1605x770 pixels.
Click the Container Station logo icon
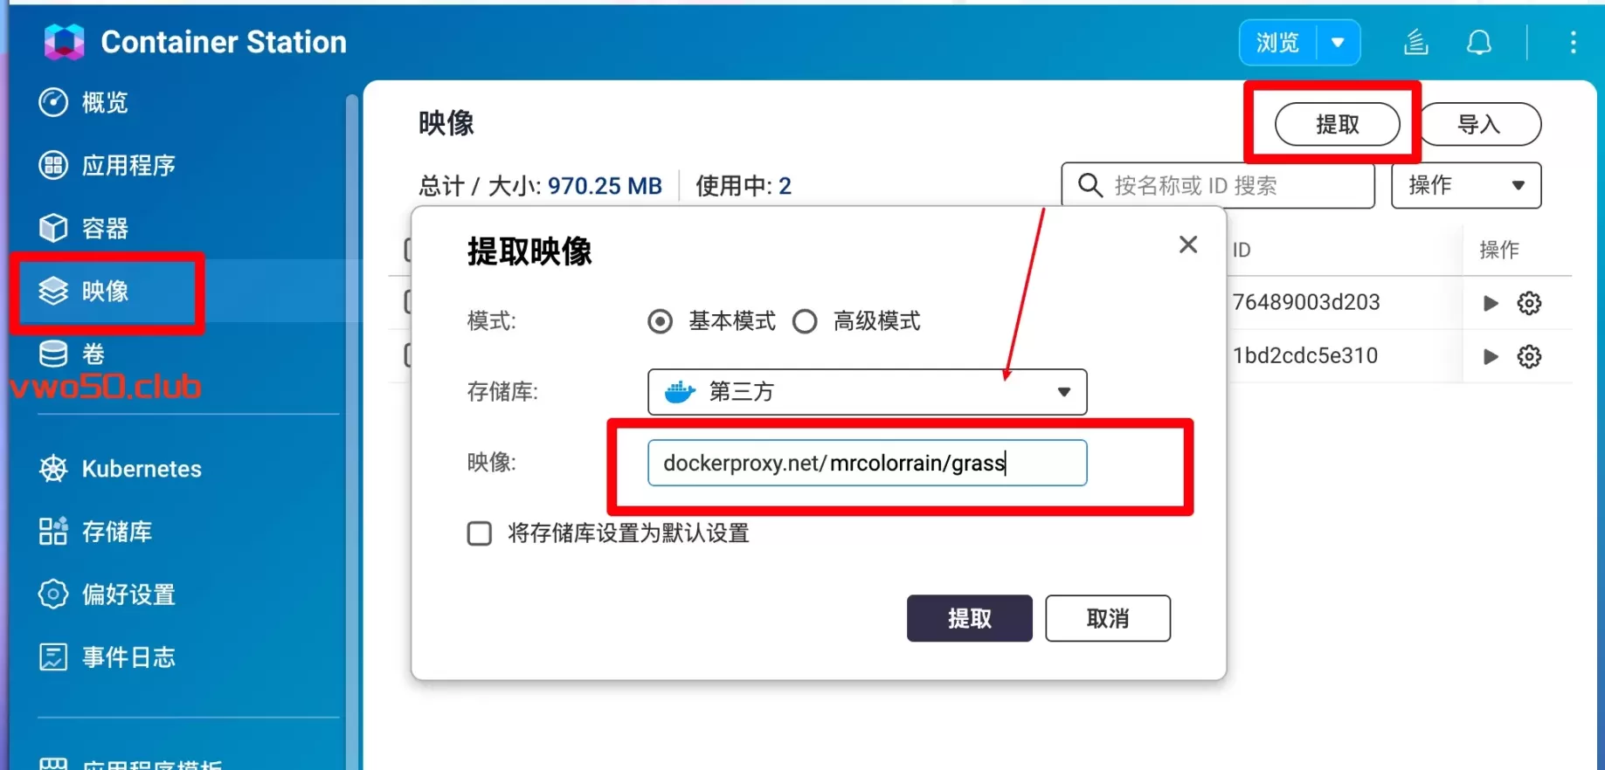click(64, 42)
